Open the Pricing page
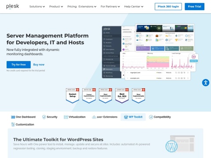The height and width of the screenshot is (158, 211). click(72, 7)
